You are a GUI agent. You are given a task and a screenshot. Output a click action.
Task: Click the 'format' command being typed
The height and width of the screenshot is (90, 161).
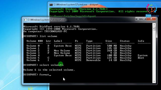[x=44, y=74]
